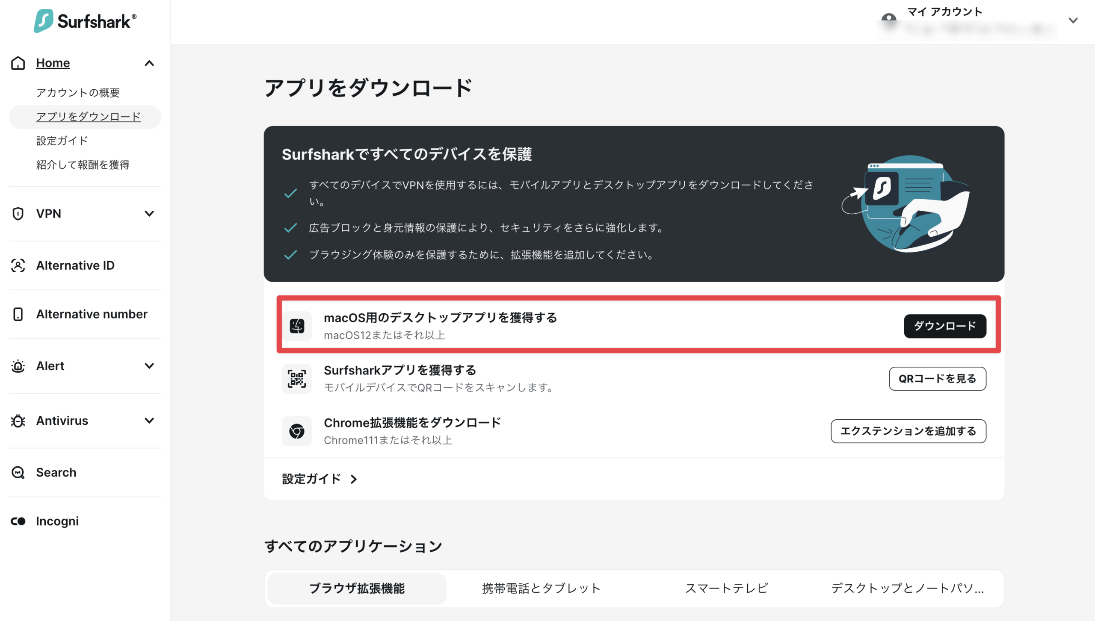The width and height of the screenshot is (1095, 621).
Task: Click the Home house icon
Action: 18,63
